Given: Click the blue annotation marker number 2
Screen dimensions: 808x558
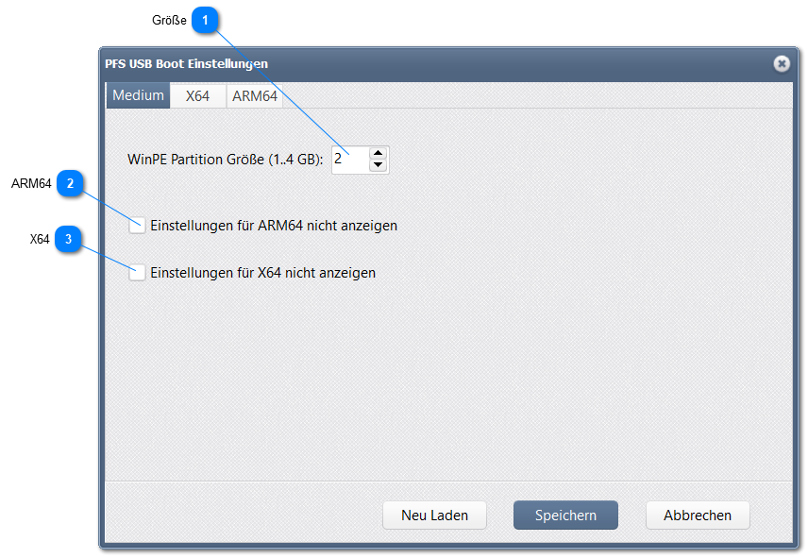Looking at the screenshot, I should click(x=71, y=183).
